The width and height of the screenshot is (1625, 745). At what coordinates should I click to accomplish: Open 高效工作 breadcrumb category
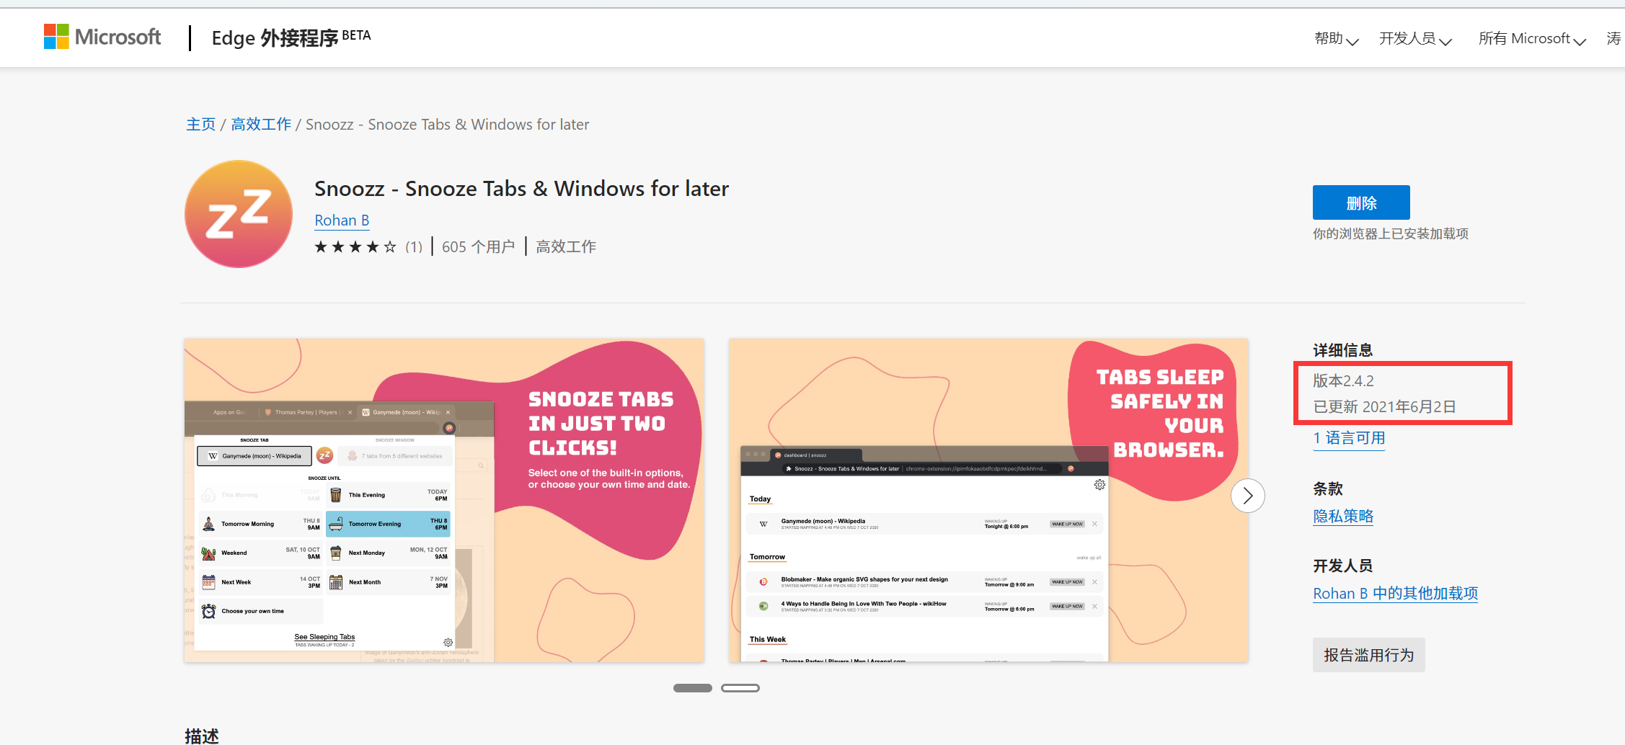point(261,125)
